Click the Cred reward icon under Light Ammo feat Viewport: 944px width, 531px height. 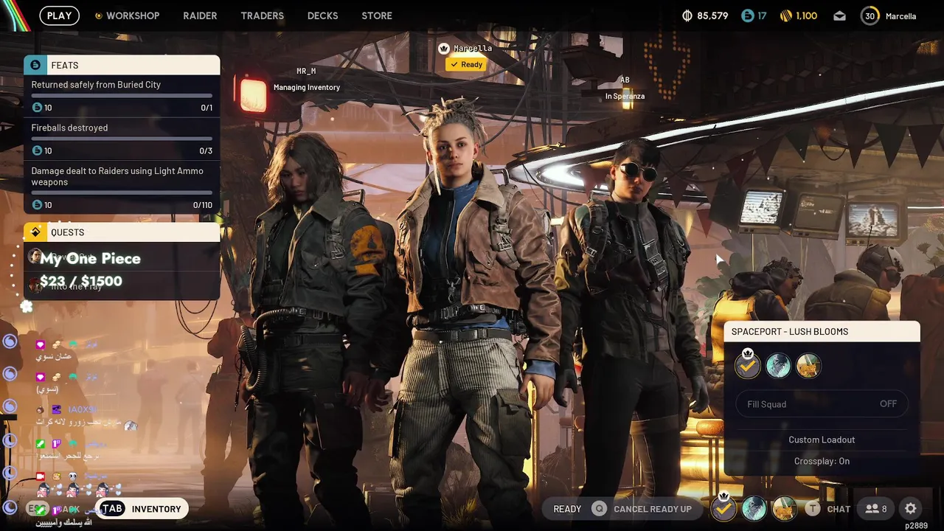(37, 205)
